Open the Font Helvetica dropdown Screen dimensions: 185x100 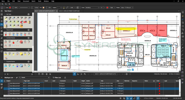click(92, 8)
